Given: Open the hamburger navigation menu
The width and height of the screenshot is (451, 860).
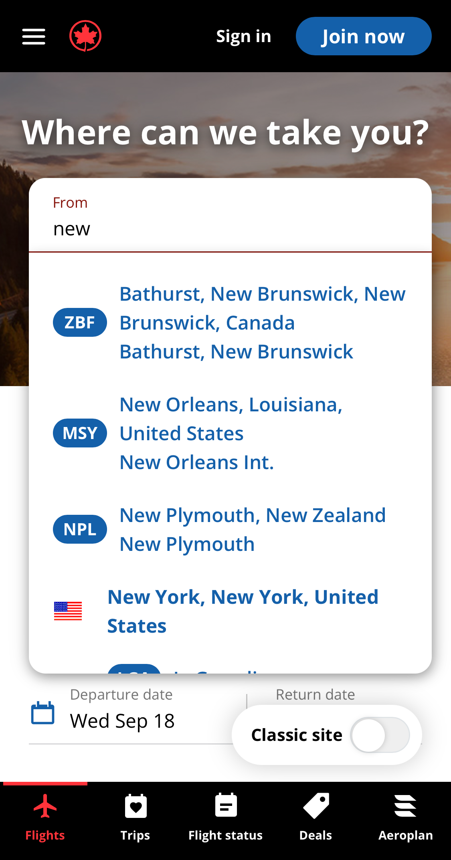Looking at the screenshot, I should (x=33, y=36).
